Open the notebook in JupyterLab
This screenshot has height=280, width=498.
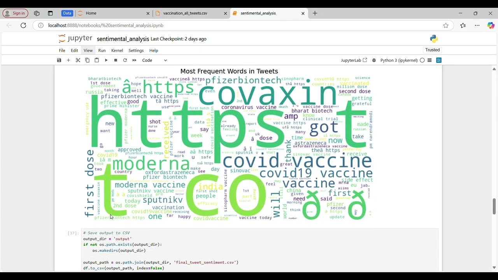[x=354, y=60]
